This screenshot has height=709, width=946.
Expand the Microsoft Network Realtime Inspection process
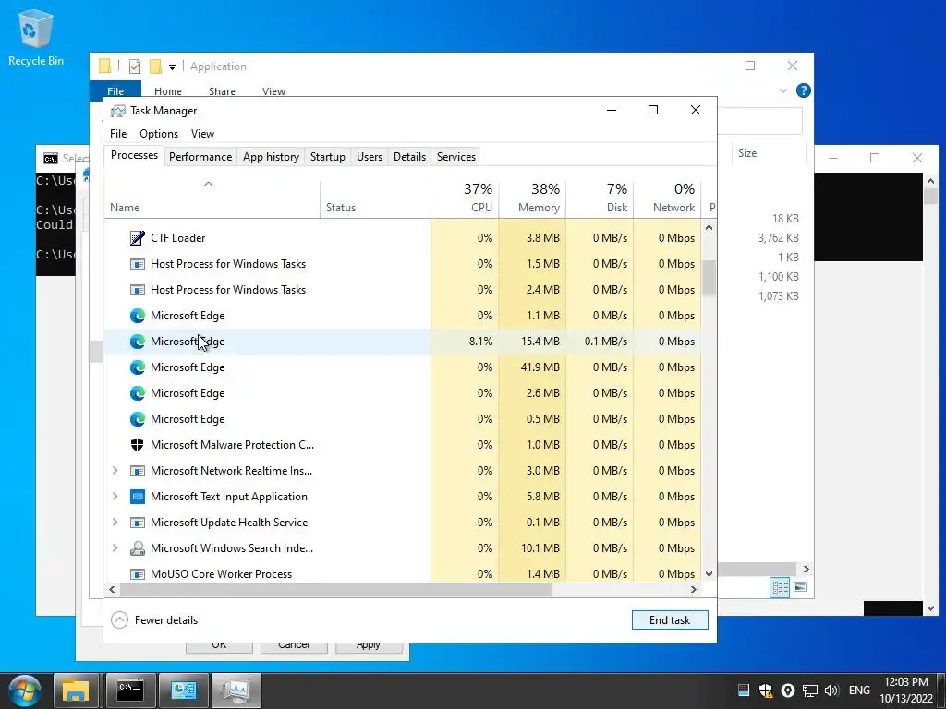click(x=115, y=471)
